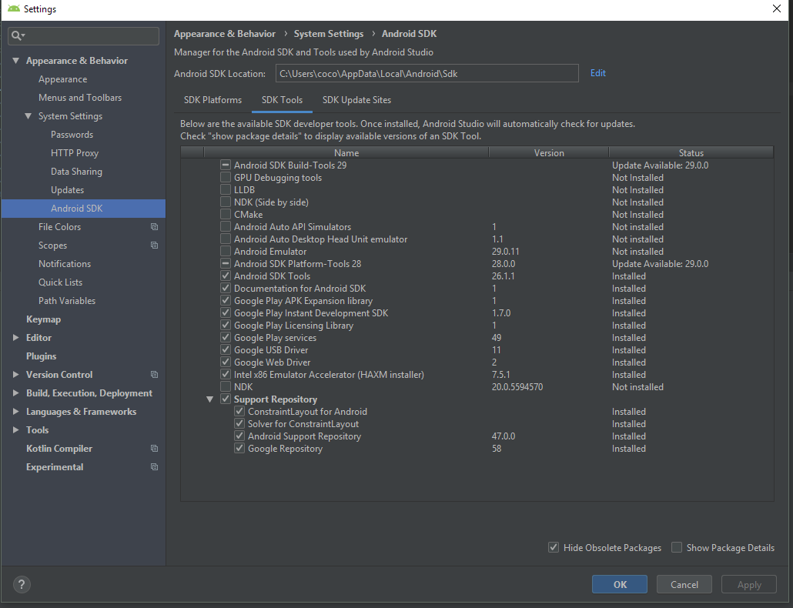The width and height of the screenshot is (793, 608).
Task: Collapse Appearance & Behavior tree node
Action: 15,61
